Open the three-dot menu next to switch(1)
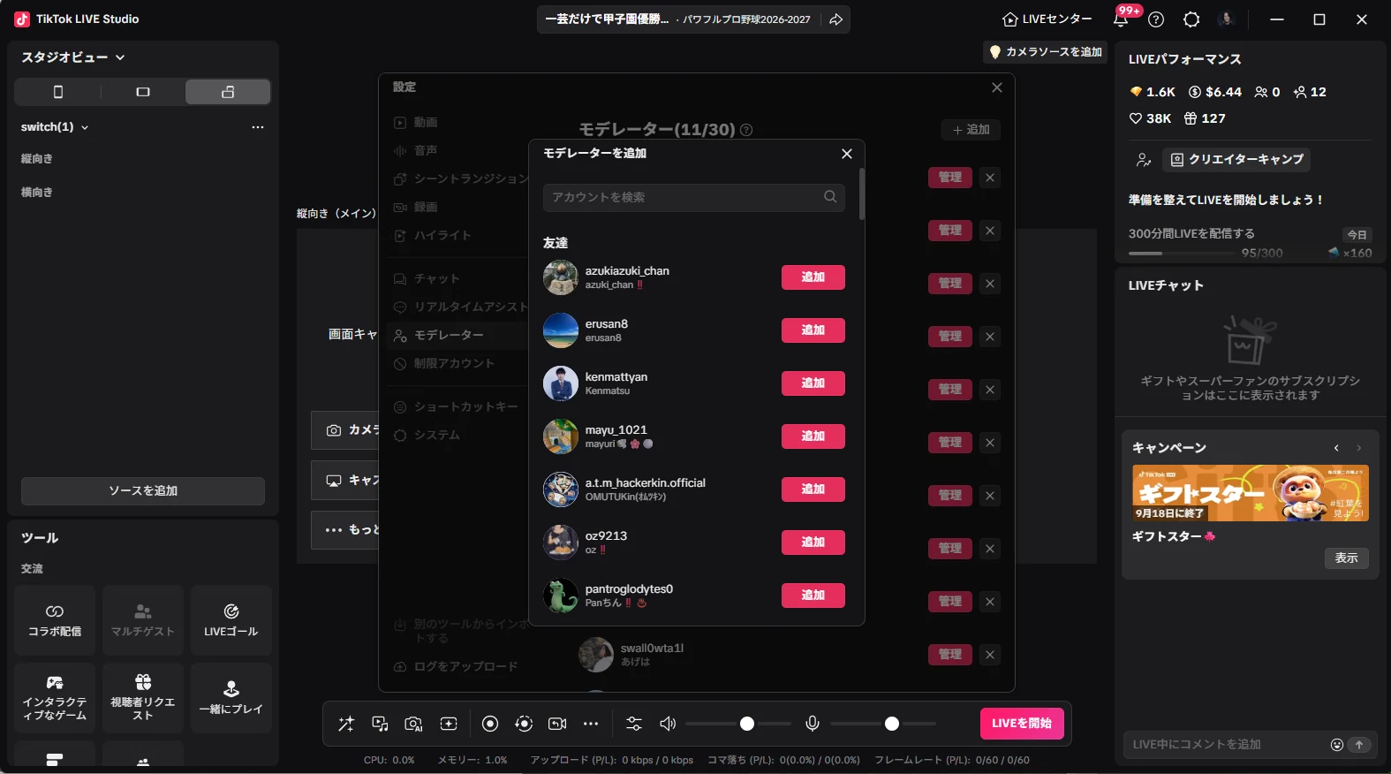 tap(258, 127)
